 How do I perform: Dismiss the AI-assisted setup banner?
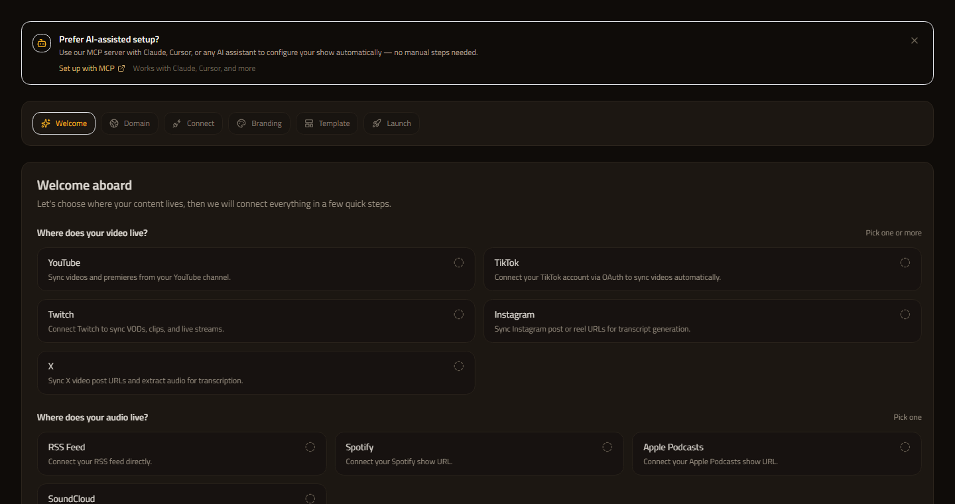click(x=915, y=40)
